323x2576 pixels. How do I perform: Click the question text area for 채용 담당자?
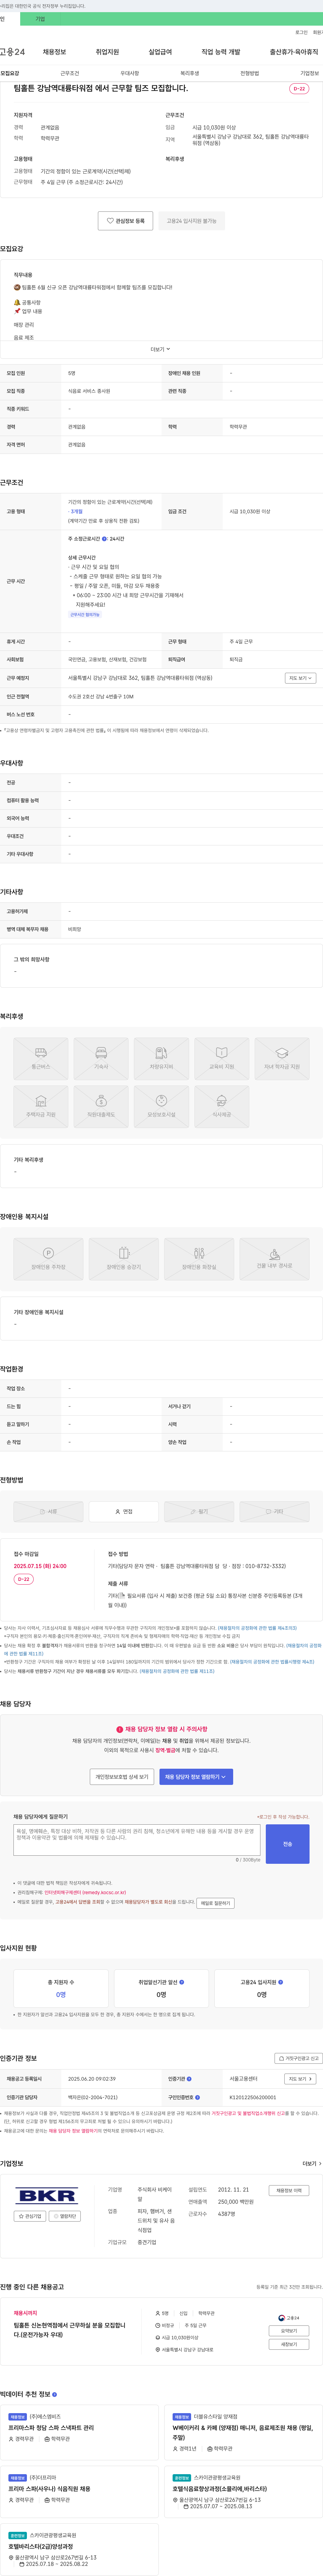137,1840
